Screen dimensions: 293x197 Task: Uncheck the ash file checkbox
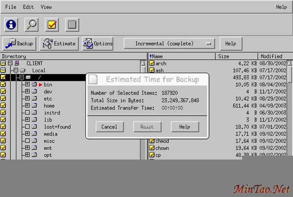click(x=152, y=70)
